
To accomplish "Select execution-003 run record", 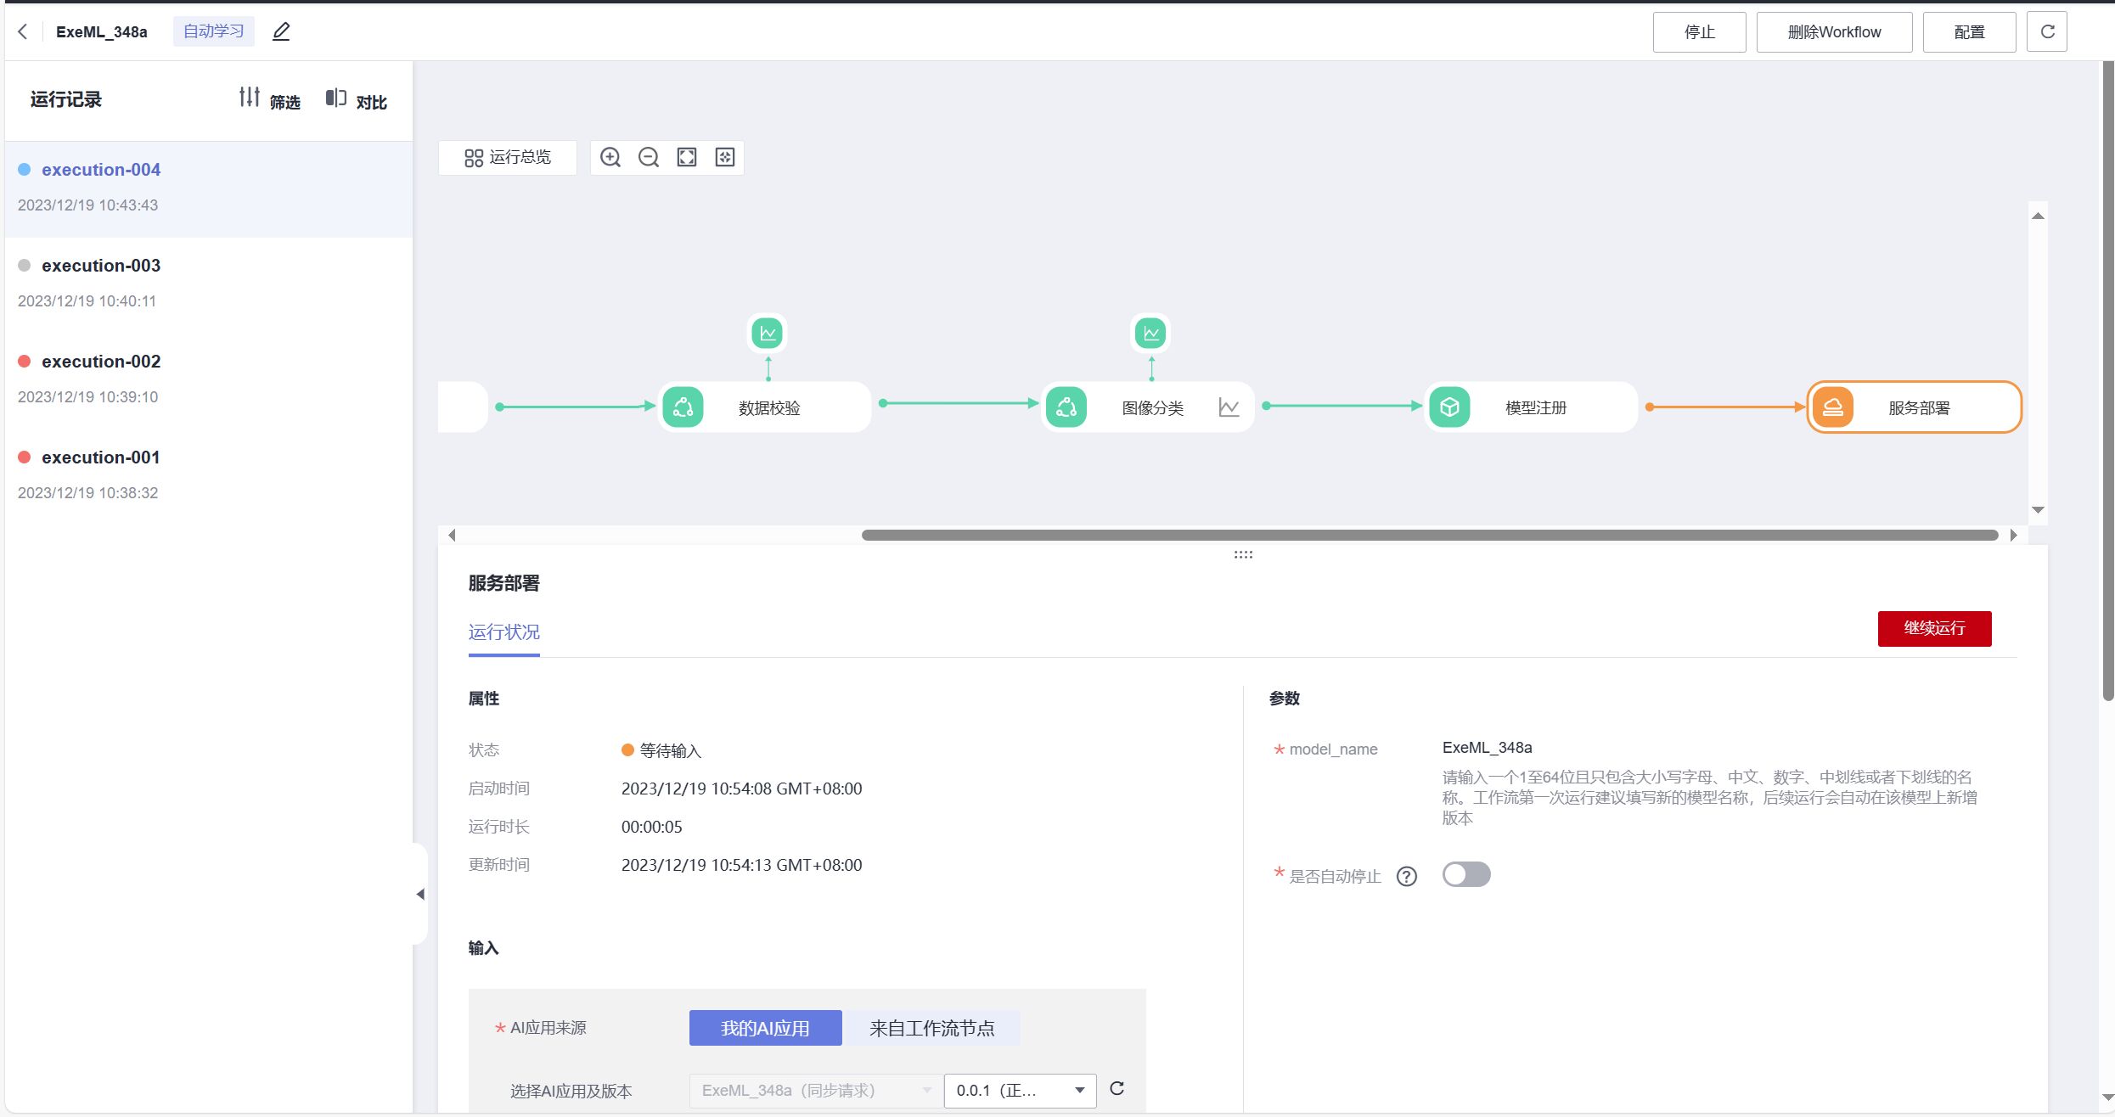I will point(101,266).
